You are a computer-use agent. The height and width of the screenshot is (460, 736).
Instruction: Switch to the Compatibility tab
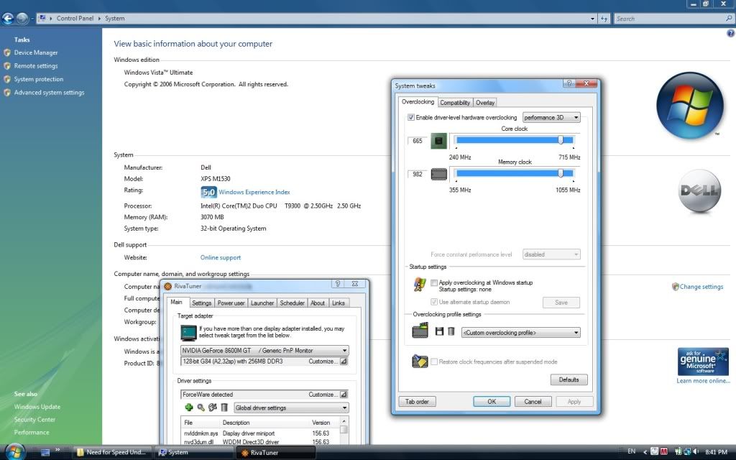coord(455,102)
